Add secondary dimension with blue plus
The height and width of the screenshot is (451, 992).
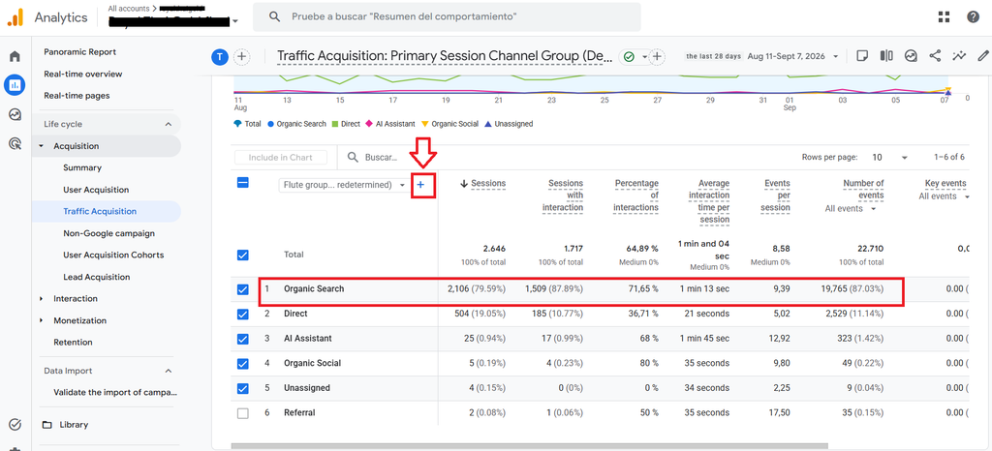pos(420,185)
